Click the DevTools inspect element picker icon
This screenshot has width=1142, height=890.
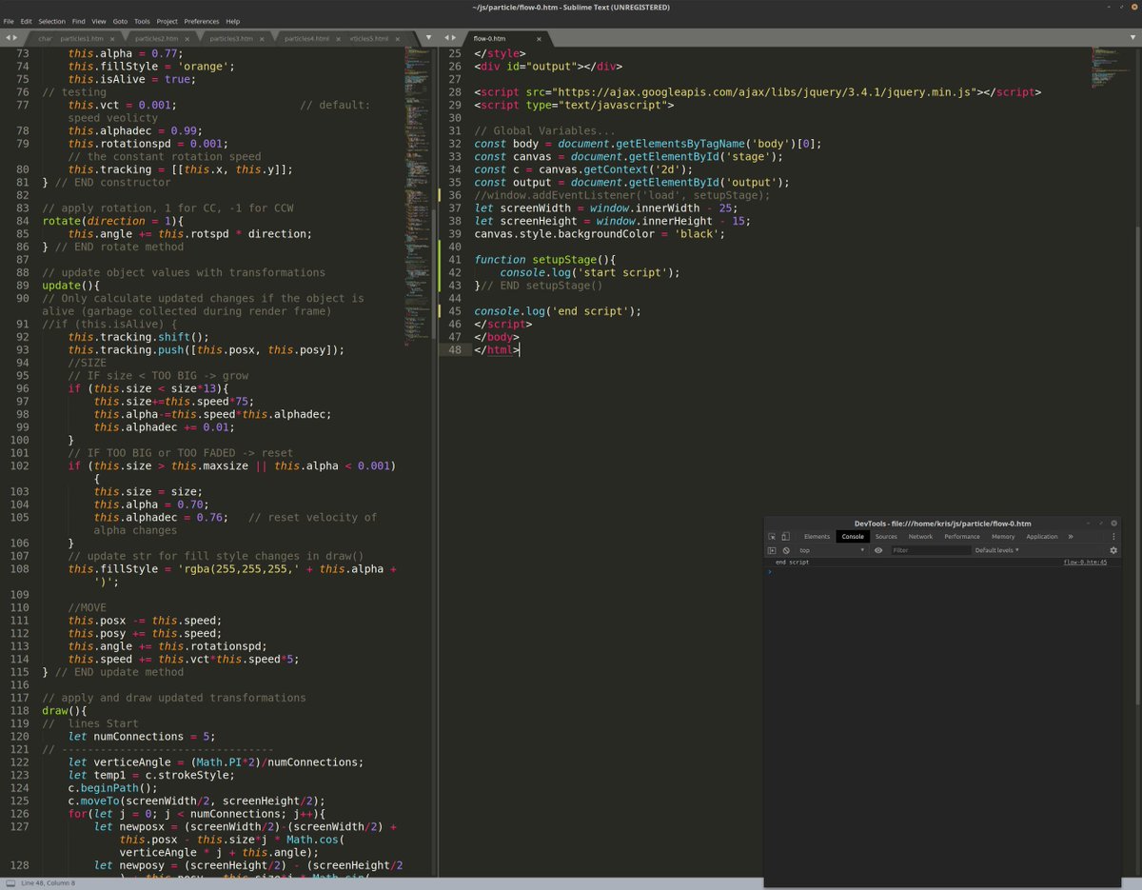(x=773, y=537)
